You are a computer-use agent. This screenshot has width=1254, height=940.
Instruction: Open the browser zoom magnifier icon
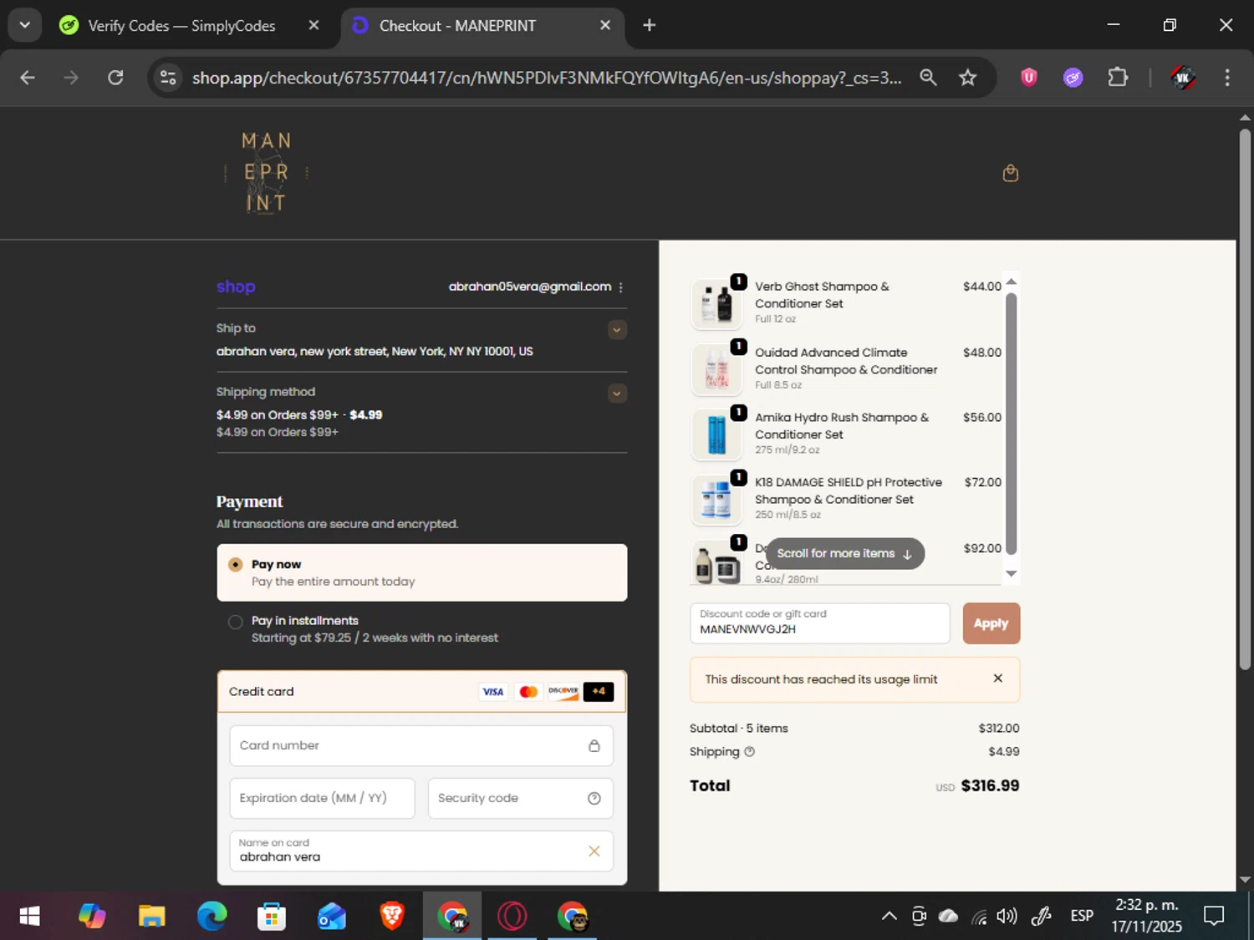coord(928,78)
